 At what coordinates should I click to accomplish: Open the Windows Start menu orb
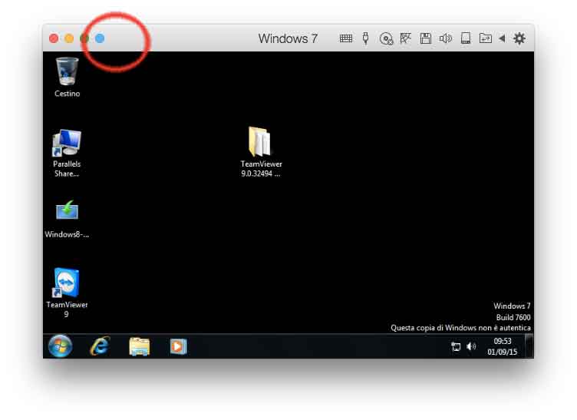tap(60, 346)
